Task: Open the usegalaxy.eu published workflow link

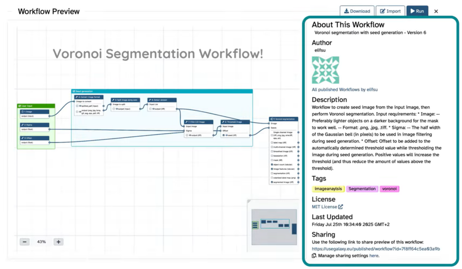Action: coord(376,249)
